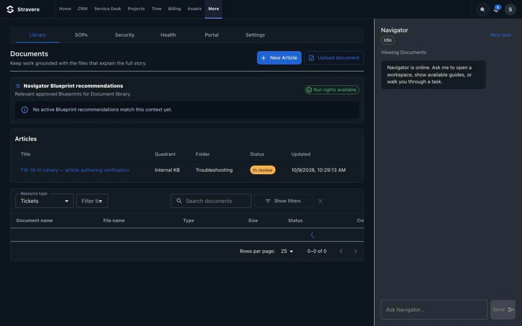This screenshot has width=522, height=326.
Task: Click the Stravere logo icon
Action: click(10, 9)
